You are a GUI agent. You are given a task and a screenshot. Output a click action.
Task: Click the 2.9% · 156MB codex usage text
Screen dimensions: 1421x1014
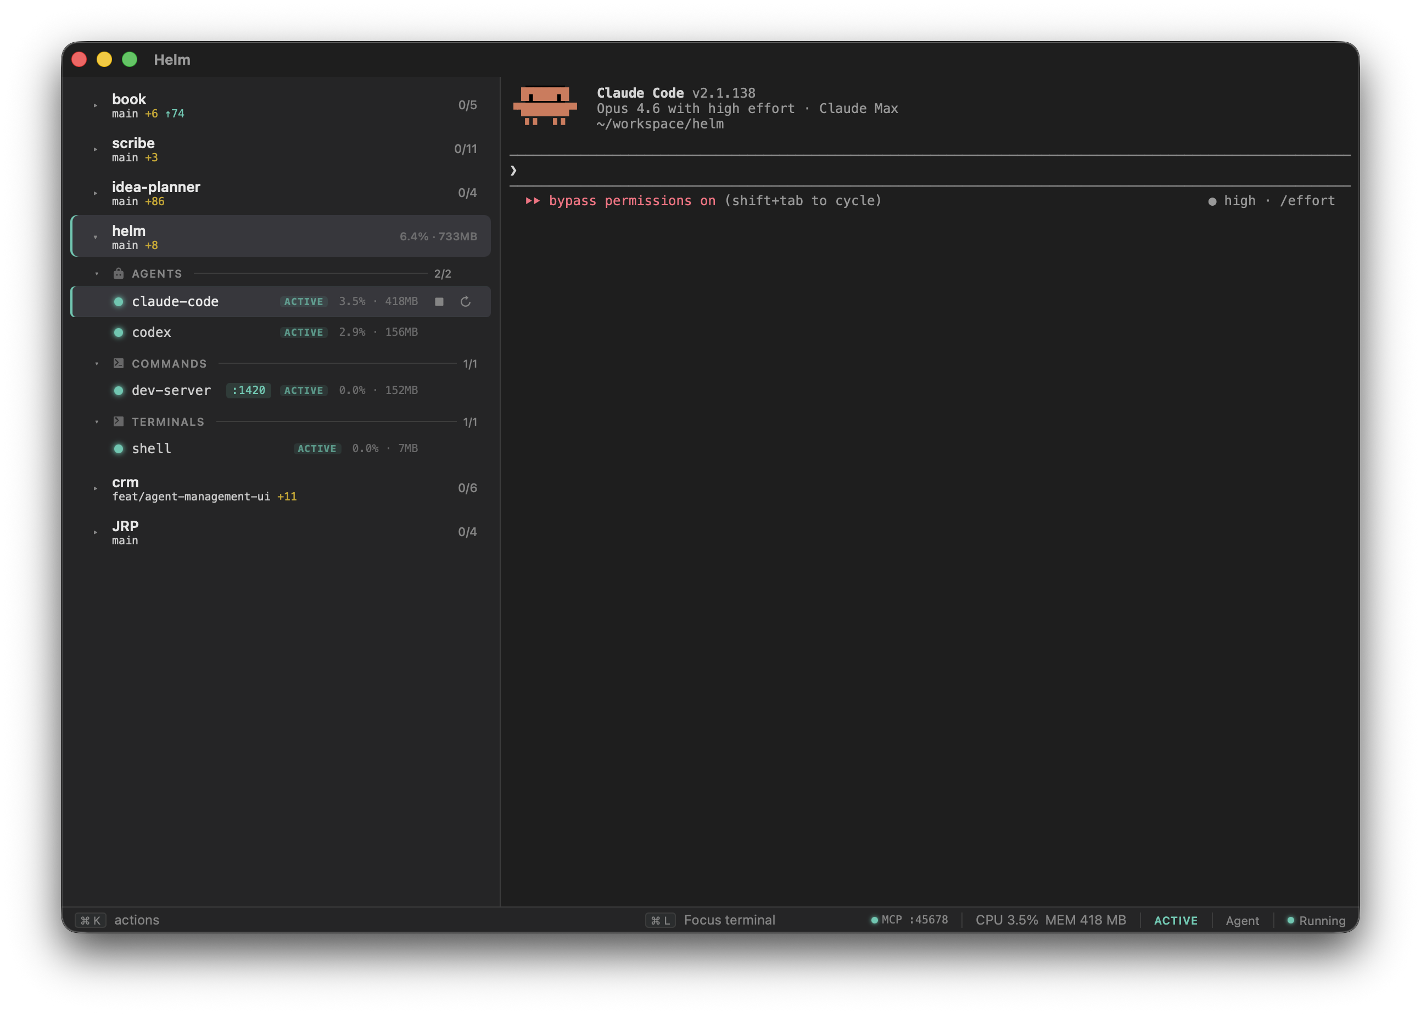click(378, 332)
